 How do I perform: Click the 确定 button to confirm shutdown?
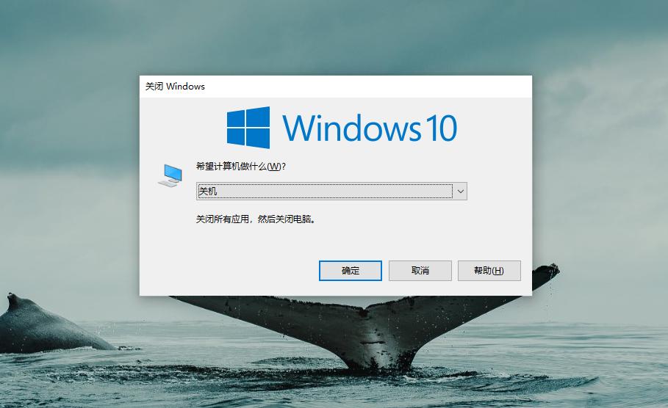(351, 271)
